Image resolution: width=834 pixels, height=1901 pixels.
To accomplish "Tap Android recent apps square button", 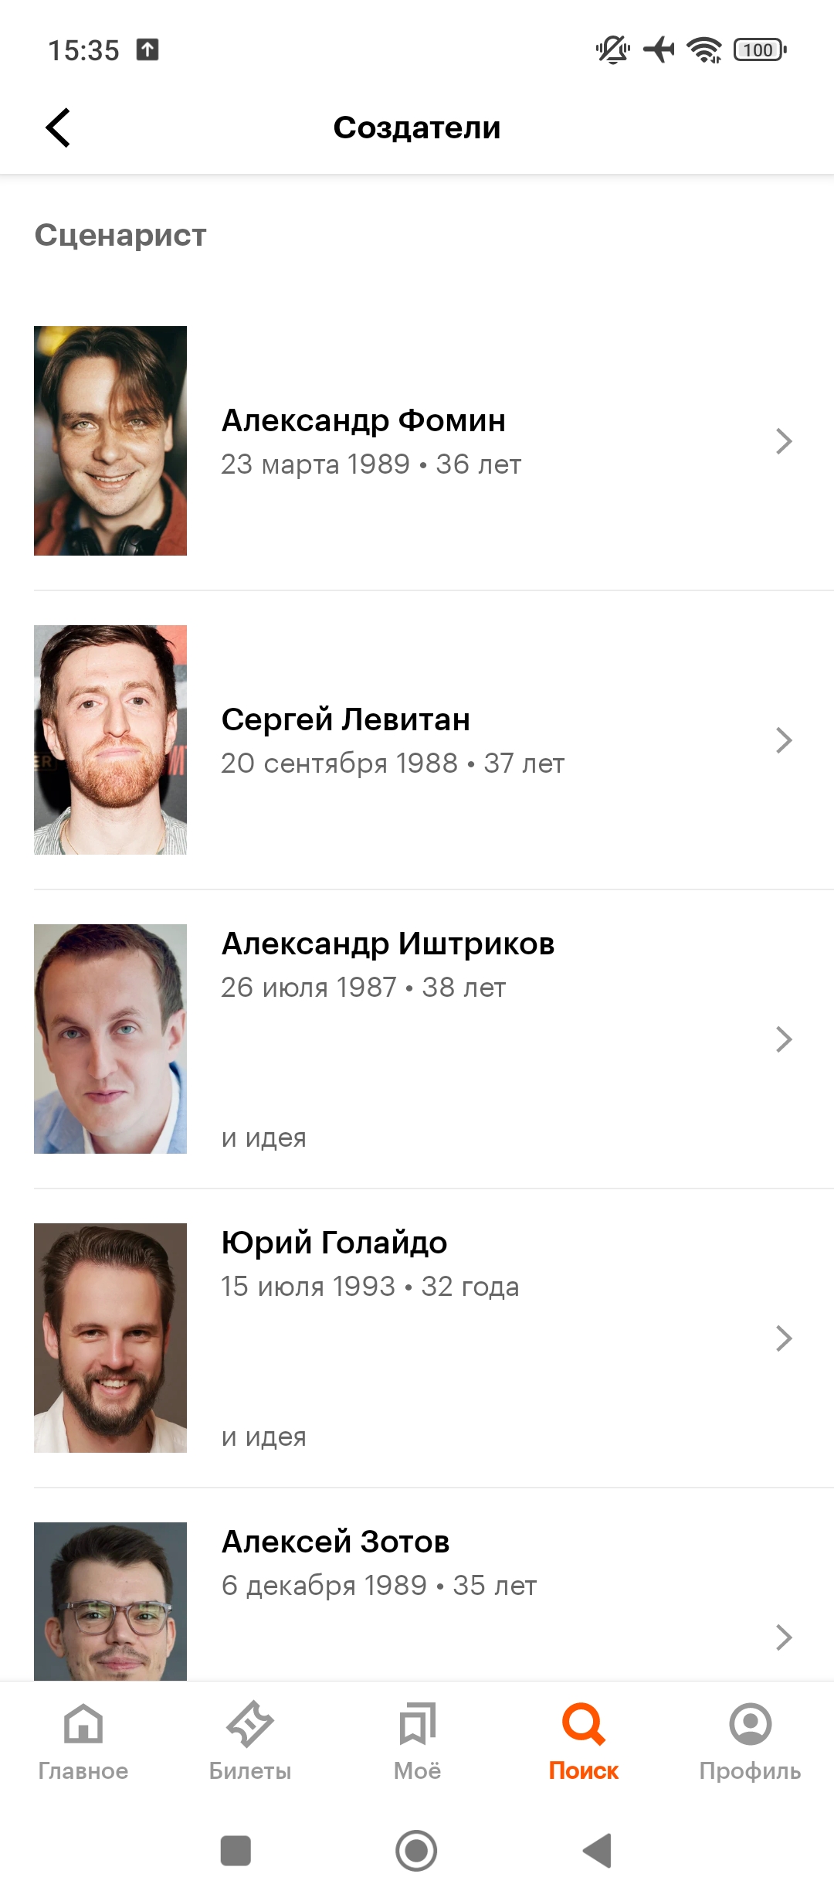I will tap(236, 1851).
